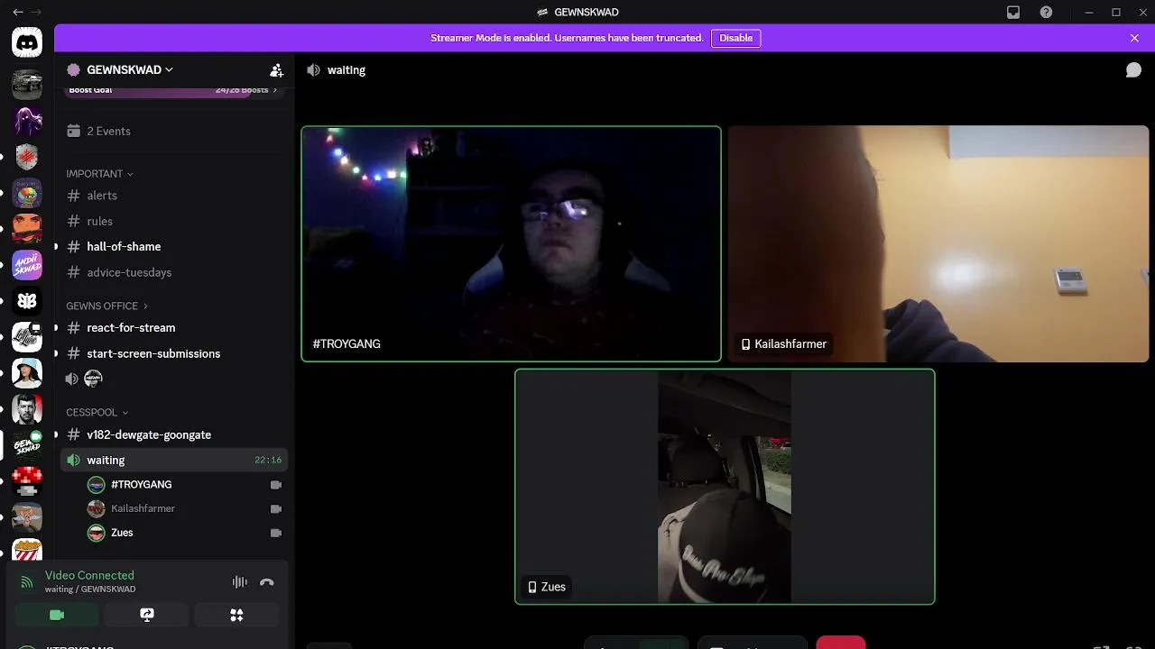
Task: Click the user avatar in unnamed voice channel
Action: [93, 379]
